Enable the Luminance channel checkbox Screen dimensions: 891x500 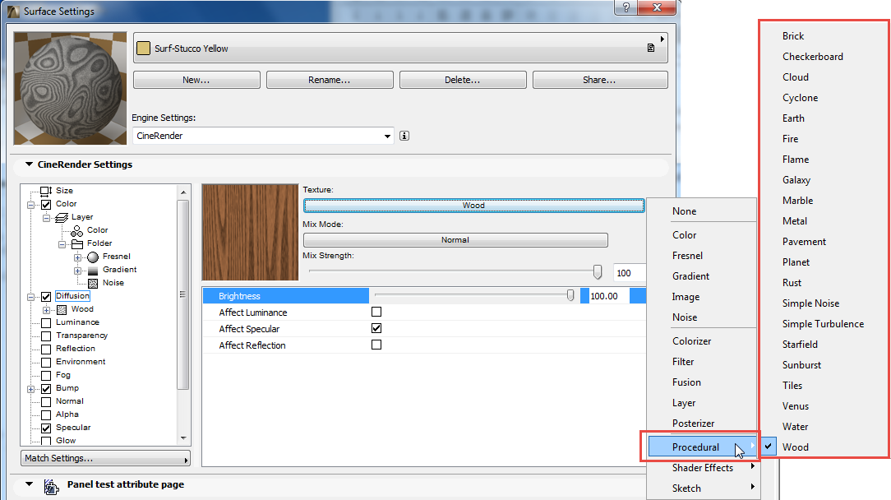(x=46, y=322)
